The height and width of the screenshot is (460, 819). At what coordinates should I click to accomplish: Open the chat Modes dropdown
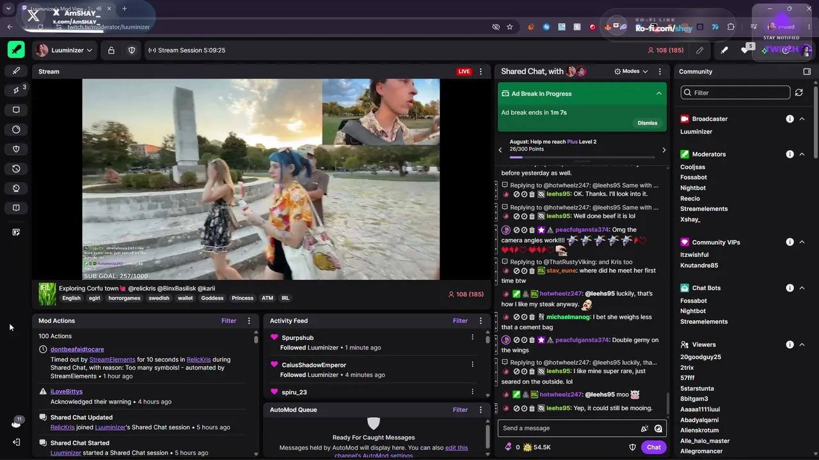pyautogui.click(x=631, y=72)
